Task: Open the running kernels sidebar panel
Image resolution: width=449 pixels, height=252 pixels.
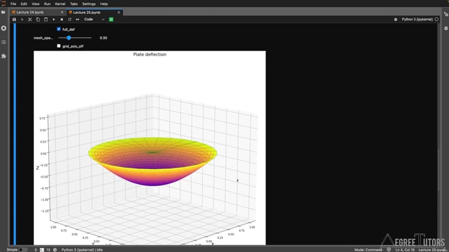Action: (x=3, y=28)
